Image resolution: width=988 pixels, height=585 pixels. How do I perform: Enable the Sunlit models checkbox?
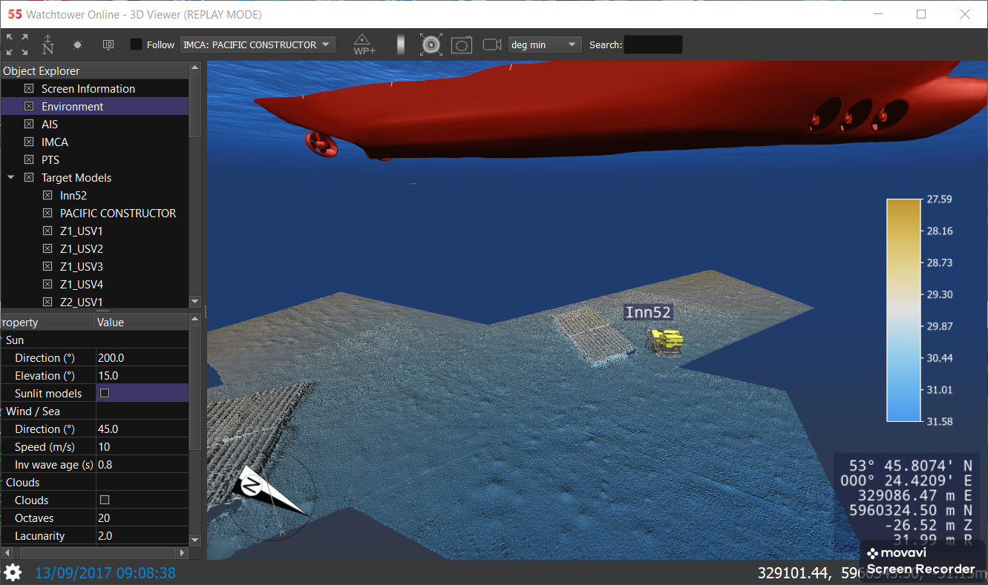(x=105, y=393)
